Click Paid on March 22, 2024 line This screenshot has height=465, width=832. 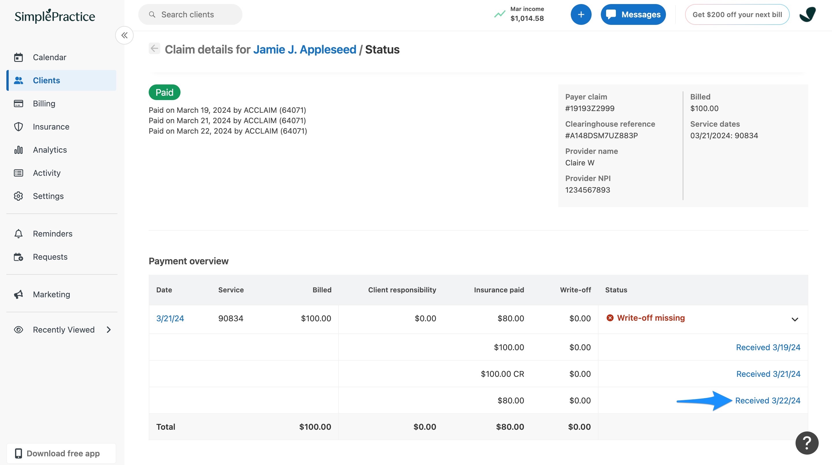228,131
